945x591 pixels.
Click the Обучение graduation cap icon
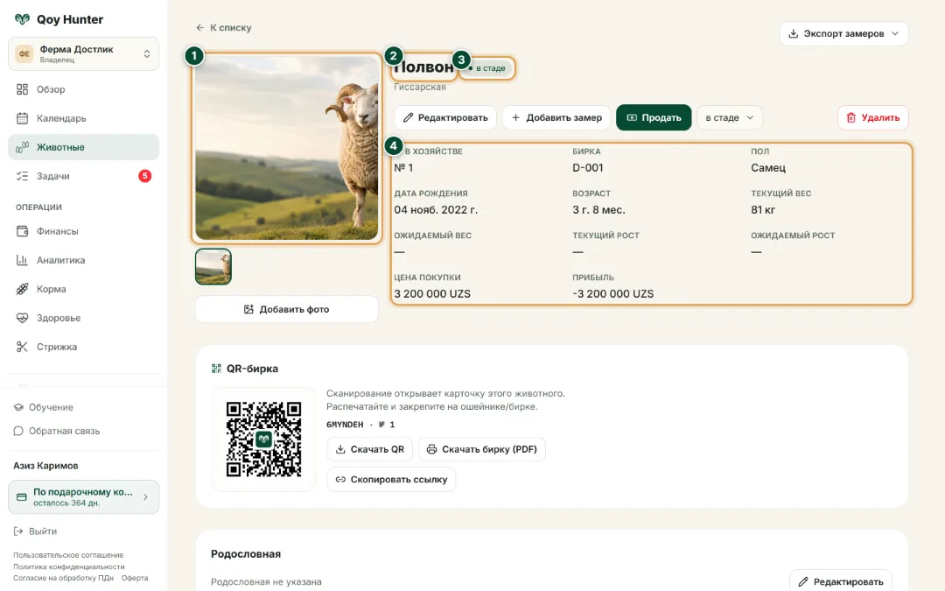tap(18, 407)
